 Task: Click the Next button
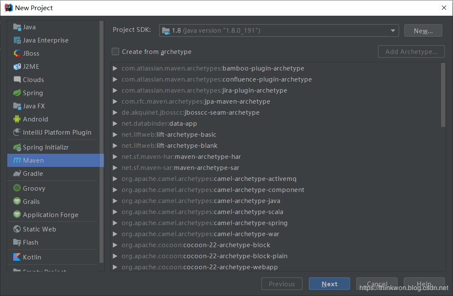point(329,284)
